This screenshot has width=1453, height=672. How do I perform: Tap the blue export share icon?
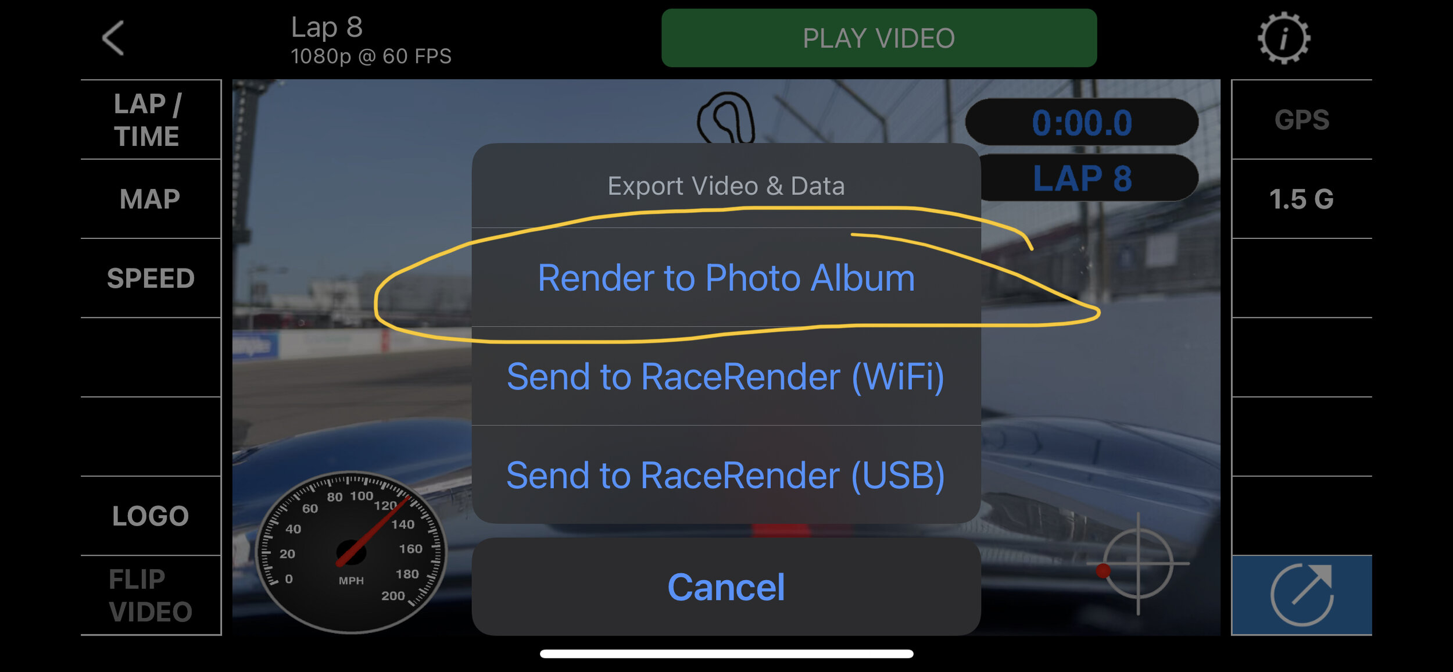click(x=1302, y=595)
